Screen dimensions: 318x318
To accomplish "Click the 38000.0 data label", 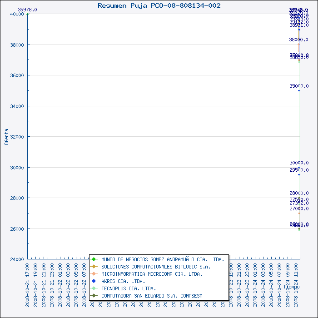I will tap(299, 40).
